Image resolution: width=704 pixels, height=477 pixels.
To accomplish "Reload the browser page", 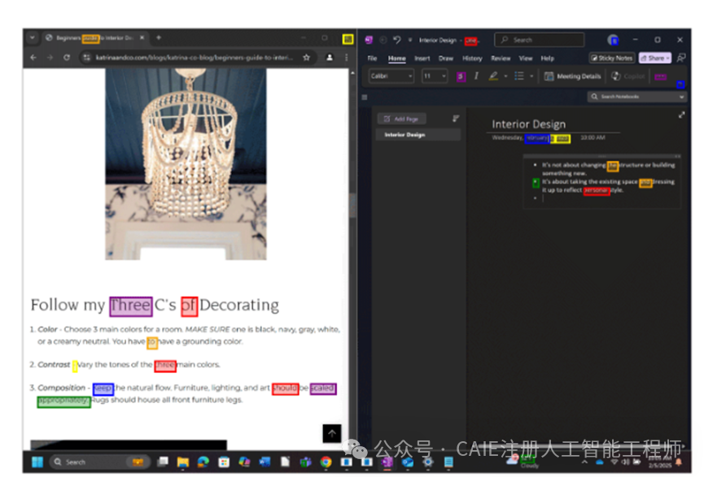I will pyautogui.click(x=66, y=58).
